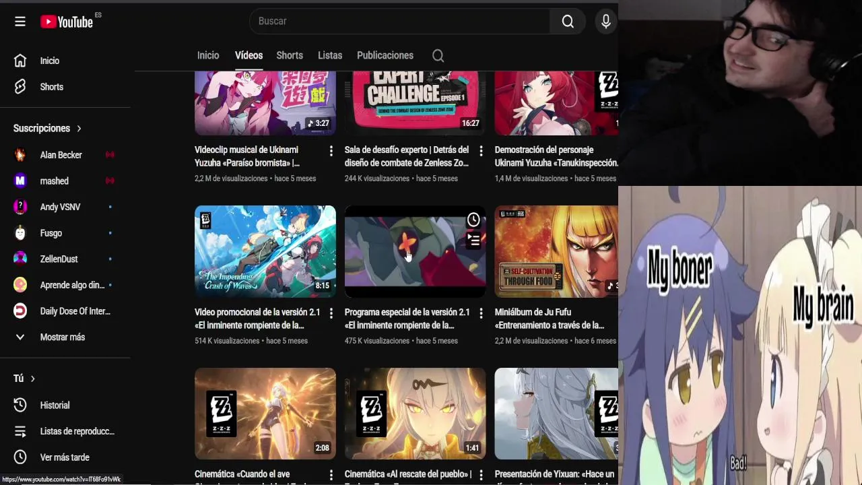Open Miniálbum de Ju Fufu title

point(550,319)
